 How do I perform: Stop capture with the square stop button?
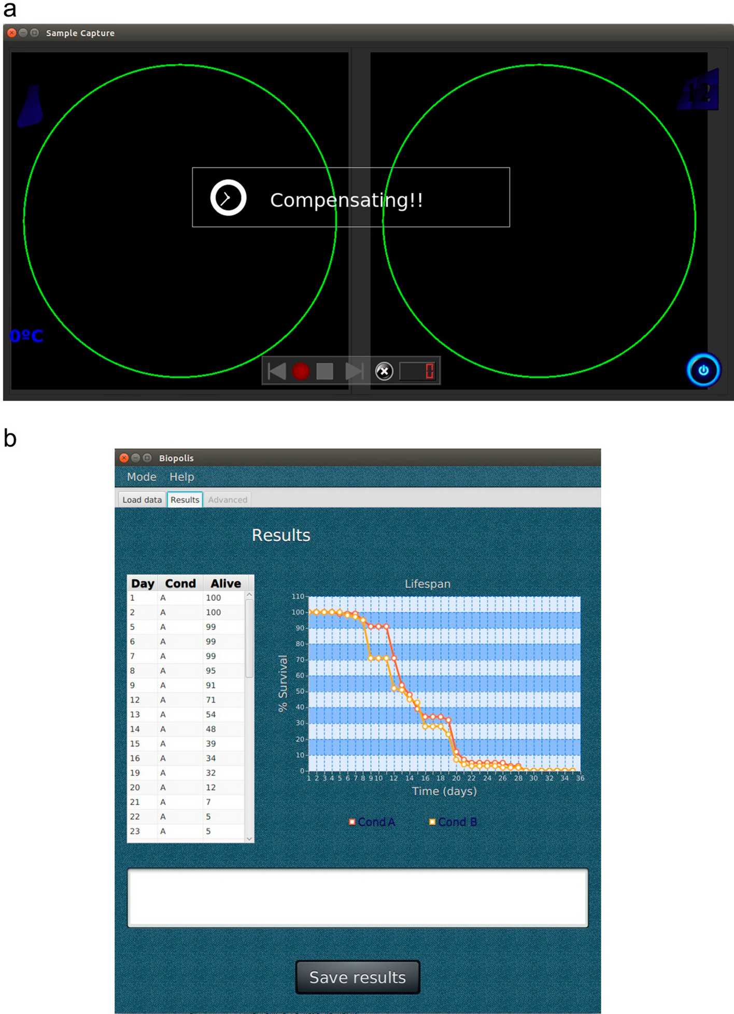[x=325, y=371]
